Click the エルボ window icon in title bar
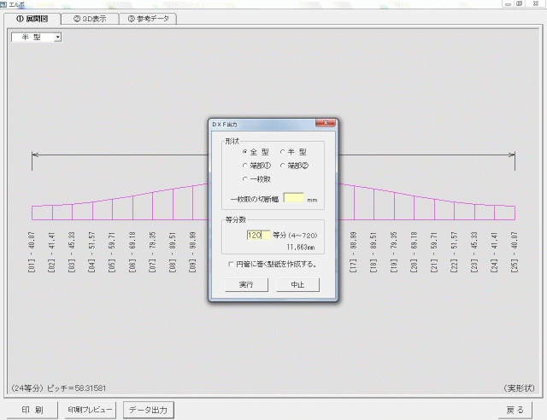 tap(3, 4)
